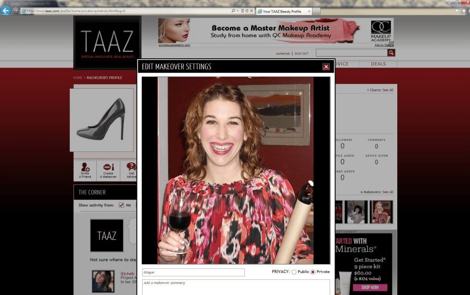Viewport: 470px width, 295px height.
Task: Click the Shop Now button in the ad
Action: (369, 287)
